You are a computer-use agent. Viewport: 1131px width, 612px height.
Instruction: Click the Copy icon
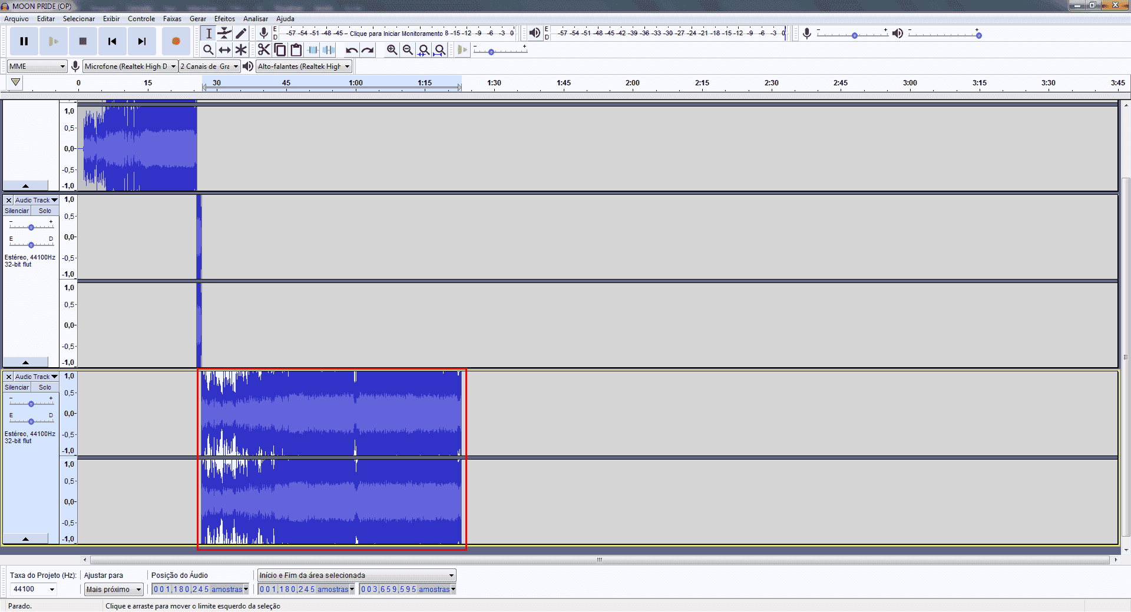(280, 50)
